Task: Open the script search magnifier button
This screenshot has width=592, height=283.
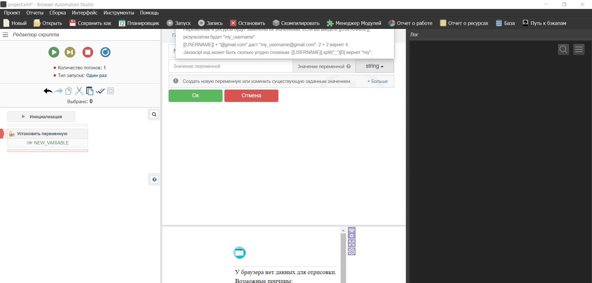Action: 154,114
